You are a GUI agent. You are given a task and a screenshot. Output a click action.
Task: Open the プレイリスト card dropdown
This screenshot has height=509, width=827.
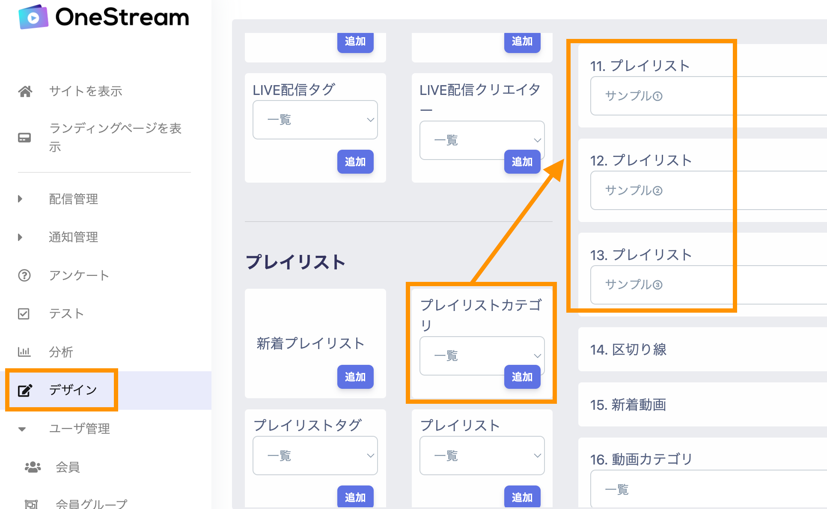tap(482, 456)
